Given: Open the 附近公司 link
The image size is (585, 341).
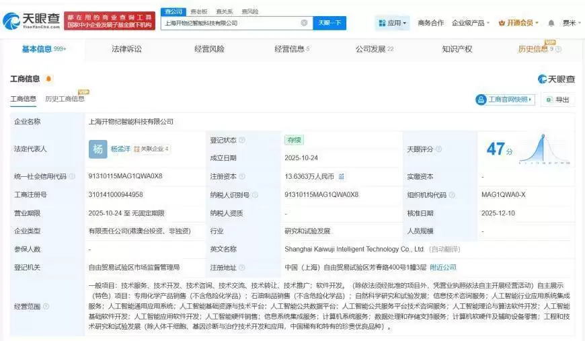Looking at the screenshot, I should pos(442,267).
